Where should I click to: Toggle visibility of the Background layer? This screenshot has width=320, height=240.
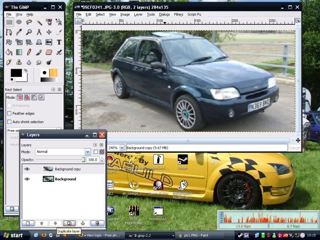(27, 179)
